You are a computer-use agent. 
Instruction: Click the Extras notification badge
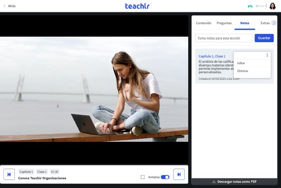coord(274,23)
